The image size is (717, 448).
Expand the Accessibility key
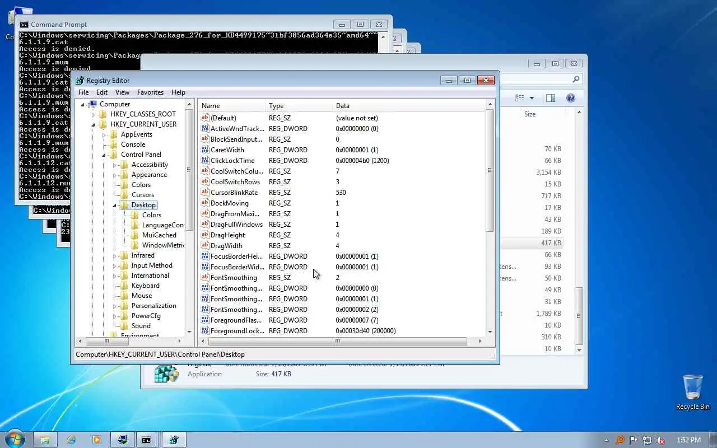[x=115, y=165]
